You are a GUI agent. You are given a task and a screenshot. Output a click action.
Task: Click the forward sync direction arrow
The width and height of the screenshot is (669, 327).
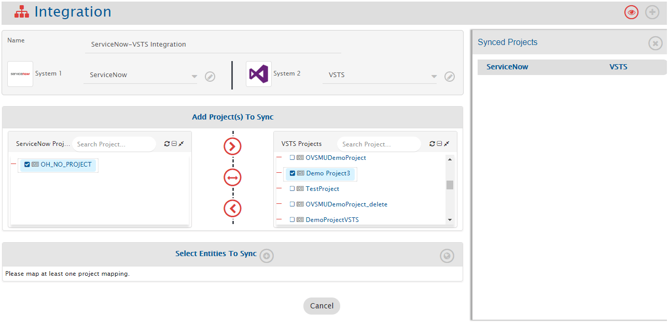(232, 147)
